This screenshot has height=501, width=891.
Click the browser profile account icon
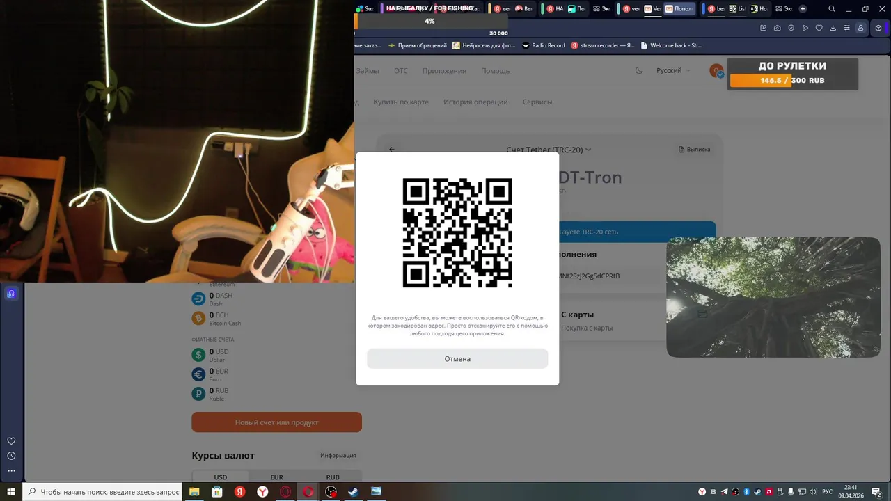pos(860,28)
